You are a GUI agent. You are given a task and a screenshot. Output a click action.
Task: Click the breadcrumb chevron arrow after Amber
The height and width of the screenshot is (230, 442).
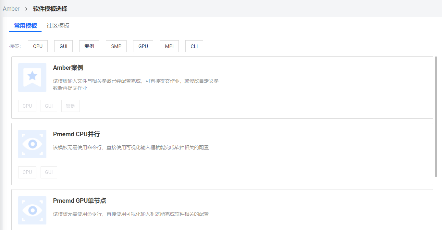(x=26, y=9)
